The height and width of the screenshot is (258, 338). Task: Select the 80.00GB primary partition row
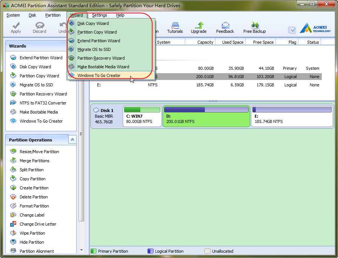[x=206, y=68]
